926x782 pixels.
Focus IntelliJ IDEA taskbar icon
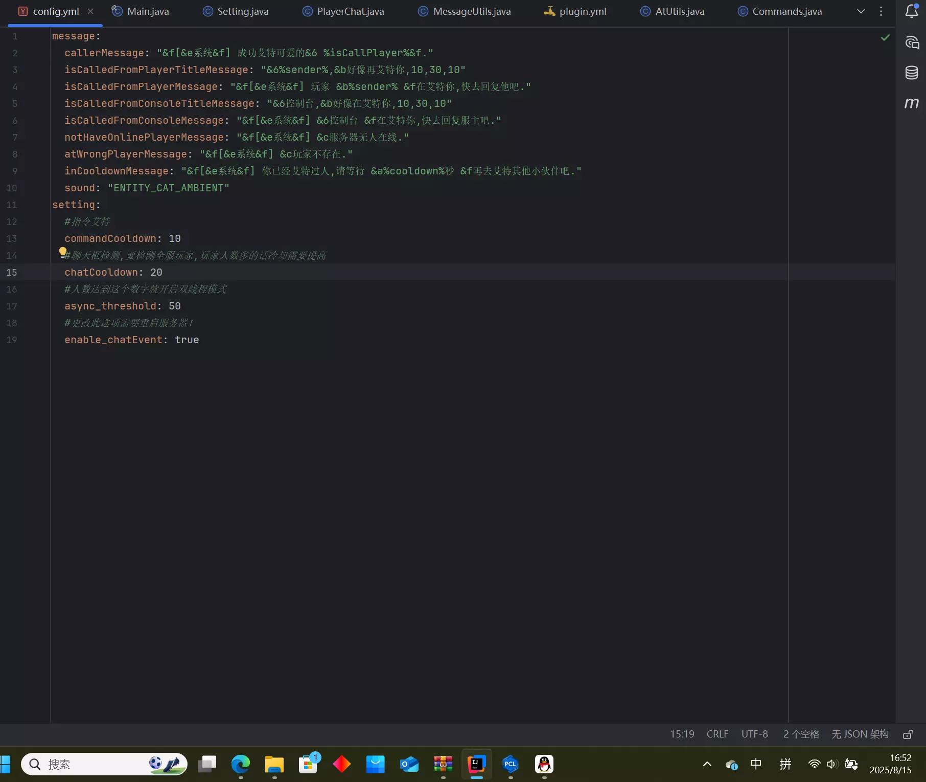(477, 764)
